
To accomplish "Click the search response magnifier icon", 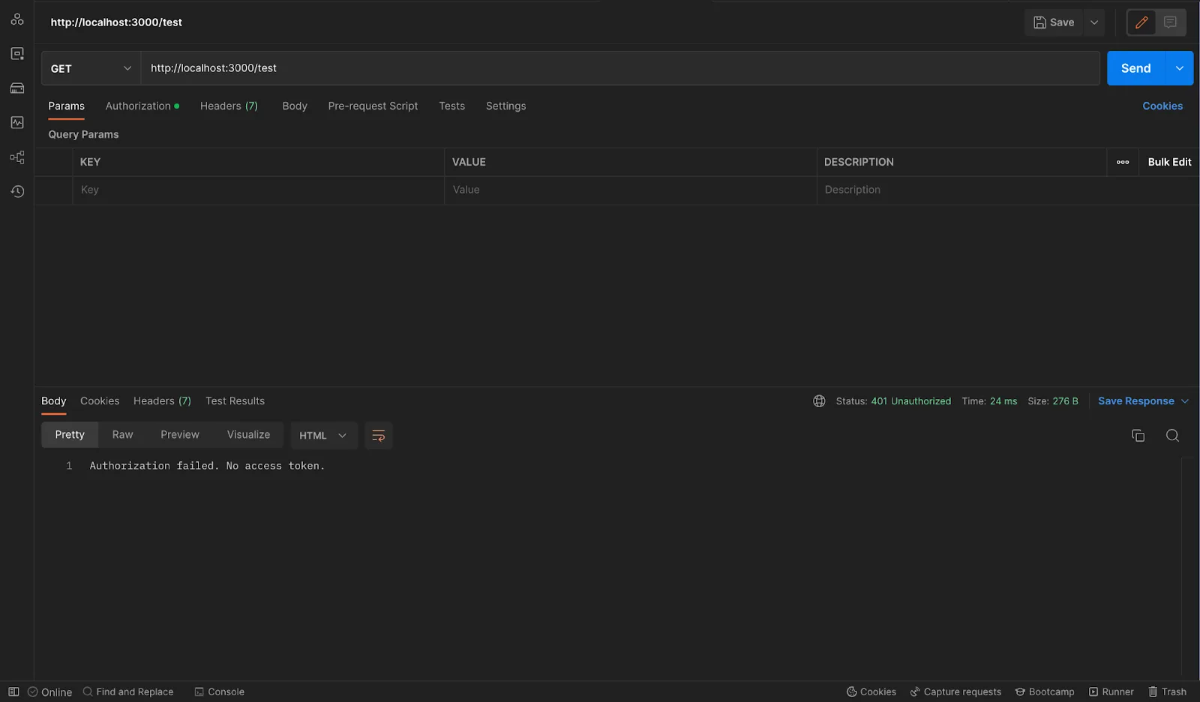I will (1172, 436).
